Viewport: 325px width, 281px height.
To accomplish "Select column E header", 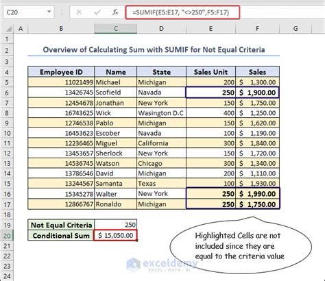I will point(210,29).
